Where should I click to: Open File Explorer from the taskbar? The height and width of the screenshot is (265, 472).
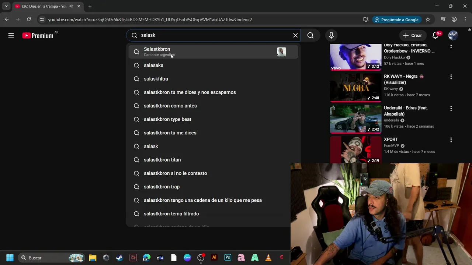(x=93, y=258)
